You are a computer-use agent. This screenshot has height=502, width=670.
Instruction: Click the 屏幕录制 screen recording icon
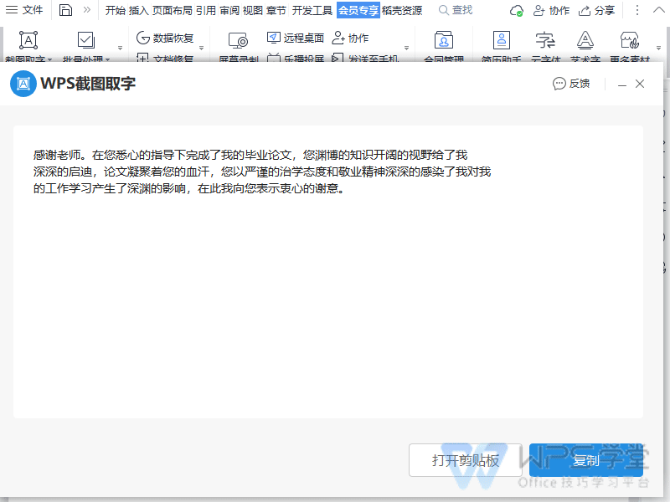[x=238, y=40]
